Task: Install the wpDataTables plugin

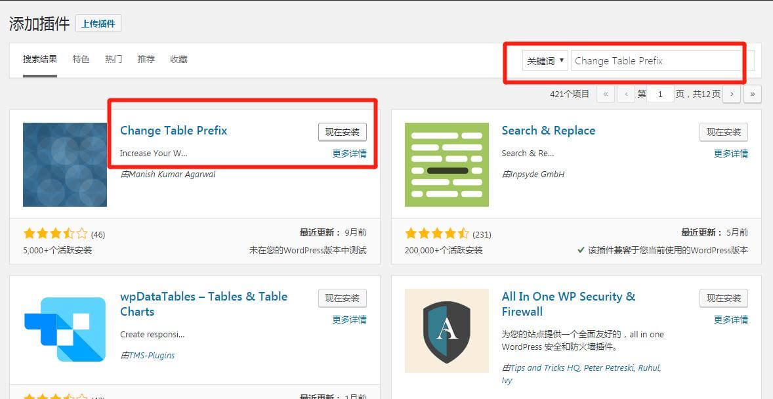Action: 343,298
